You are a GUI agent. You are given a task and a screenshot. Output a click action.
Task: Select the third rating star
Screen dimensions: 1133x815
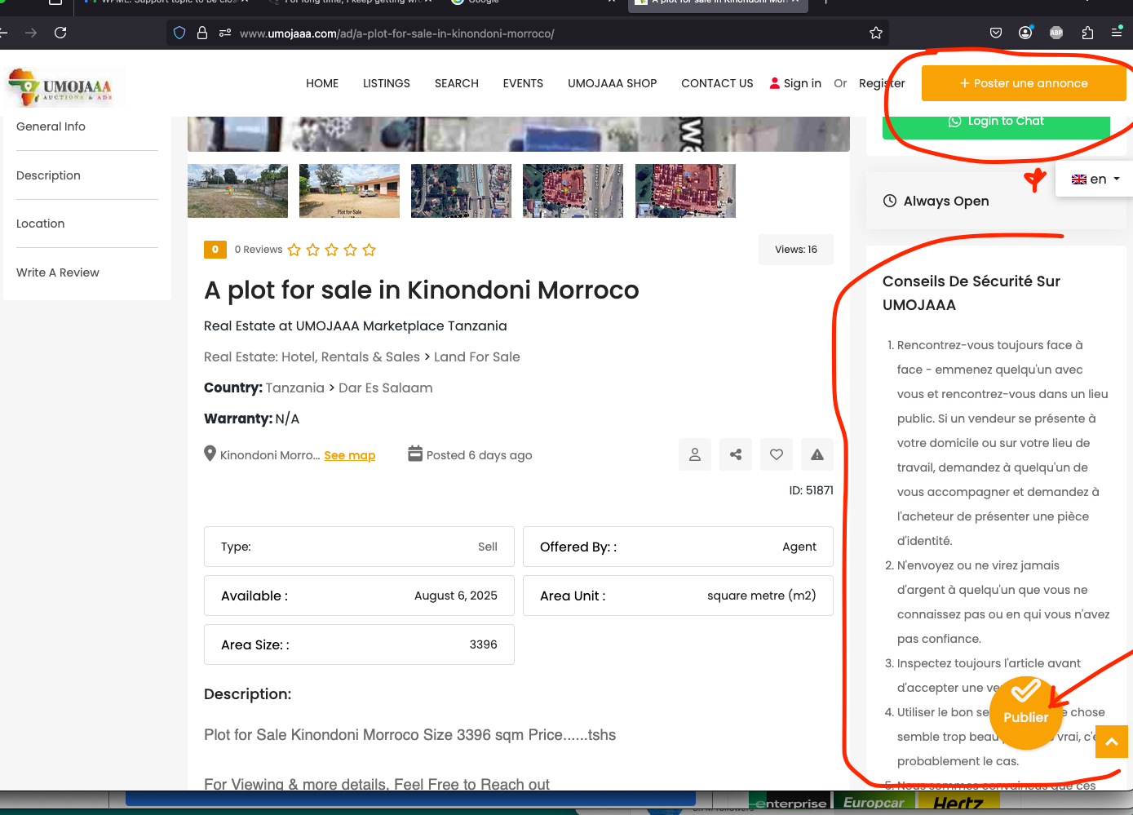click(x=332, y=250)
